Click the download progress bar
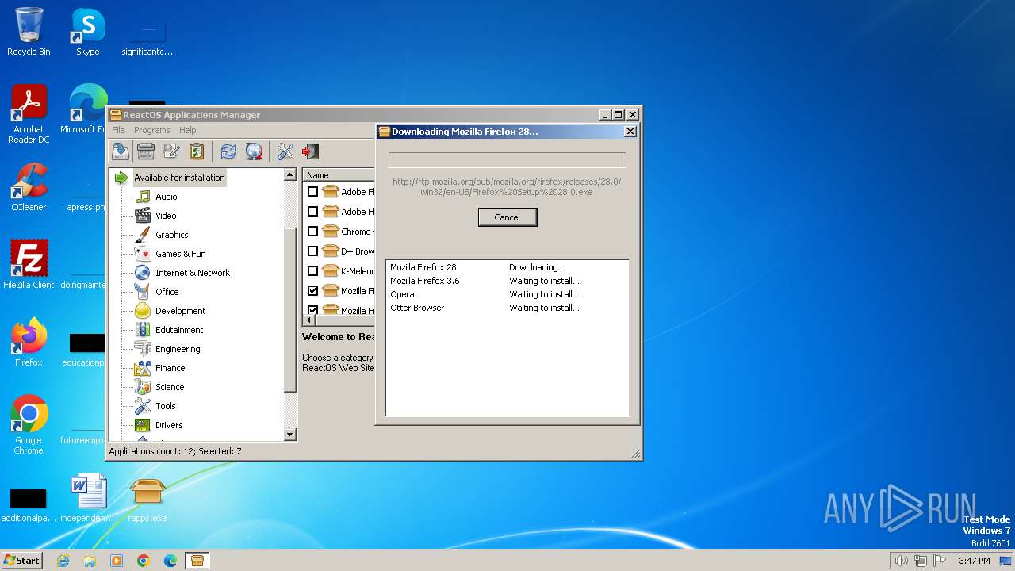The height and width of the screenshot is (571, 1015). click(x=507, y=160)
